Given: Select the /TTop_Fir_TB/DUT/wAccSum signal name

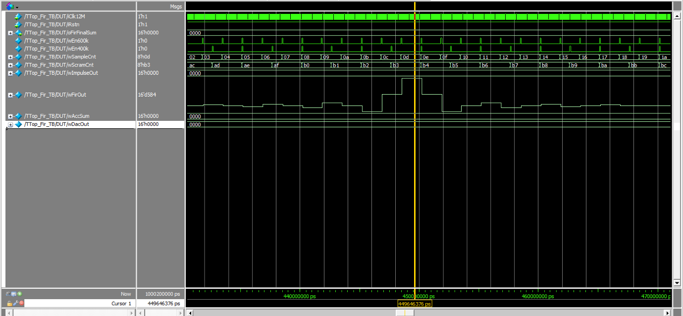Looking at the screenshot, I should coord(56,116).
